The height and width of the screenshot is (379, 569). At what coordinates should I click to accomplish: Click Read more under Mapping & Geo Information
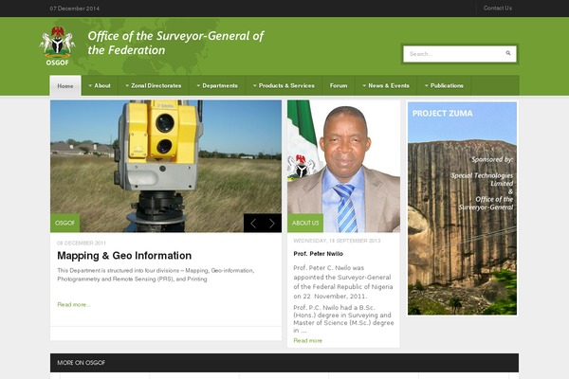click(74, 305)
